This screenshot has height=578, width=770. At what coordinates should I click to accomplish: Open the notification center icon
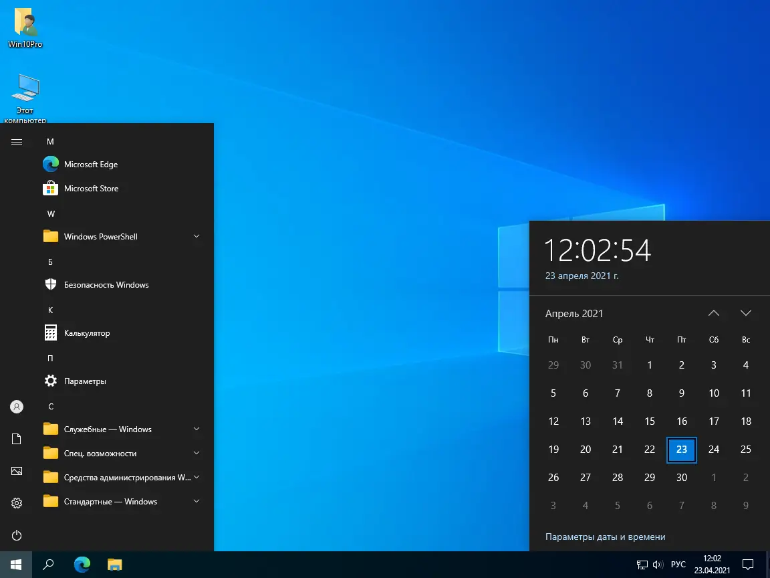pos(748,565)
